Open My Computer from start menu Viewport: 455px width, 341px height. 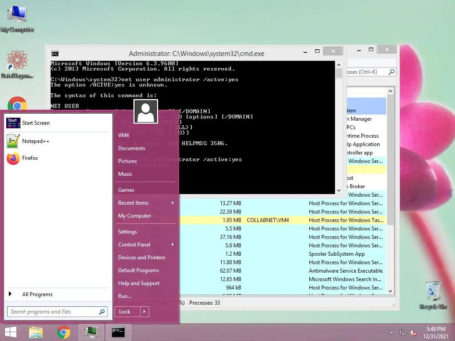tap(135, 216)
